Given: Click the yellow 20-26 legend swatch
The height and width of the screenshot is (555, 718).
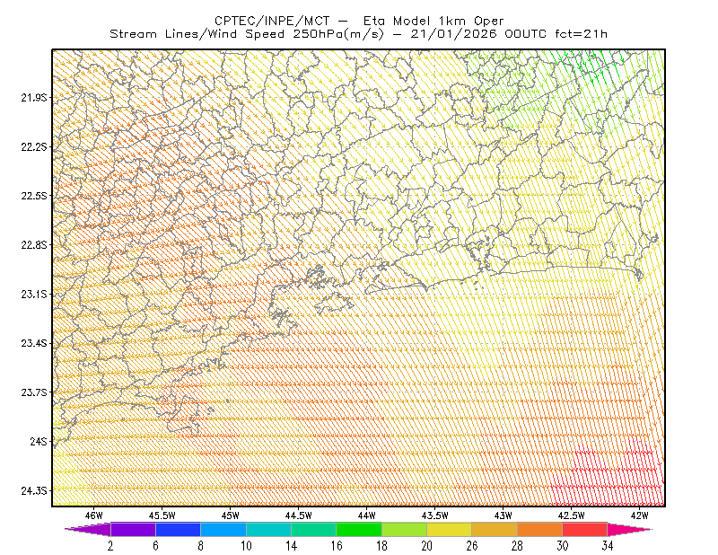Looking at the screenshot, I should [450, 529].
